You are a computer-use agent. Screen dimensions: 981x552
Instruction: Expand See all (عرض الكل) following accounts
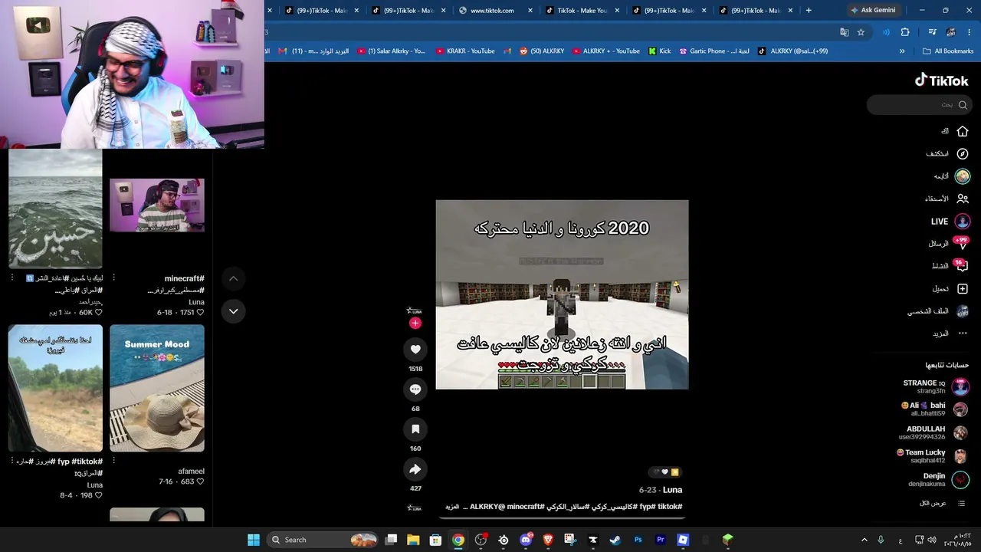pyautogui.click(x=943, y=503)
